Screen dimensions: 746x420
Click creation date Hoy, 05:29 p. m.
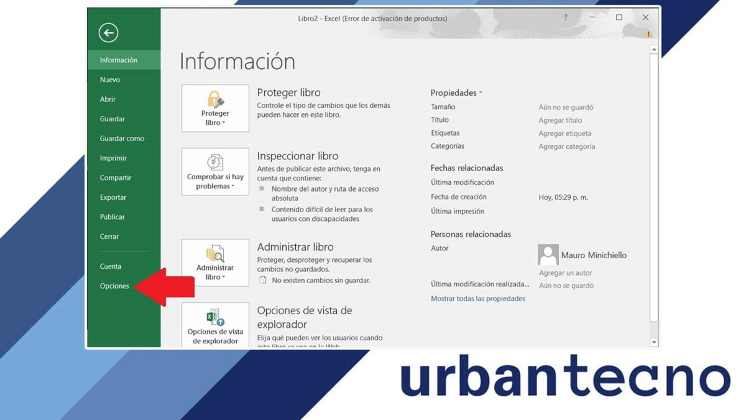pos(563,197)
